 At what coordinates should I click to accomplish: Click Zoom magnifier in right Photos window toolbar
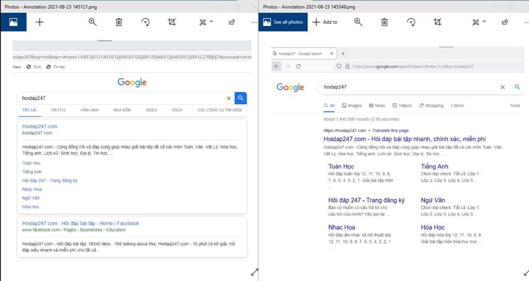(359, 22)
